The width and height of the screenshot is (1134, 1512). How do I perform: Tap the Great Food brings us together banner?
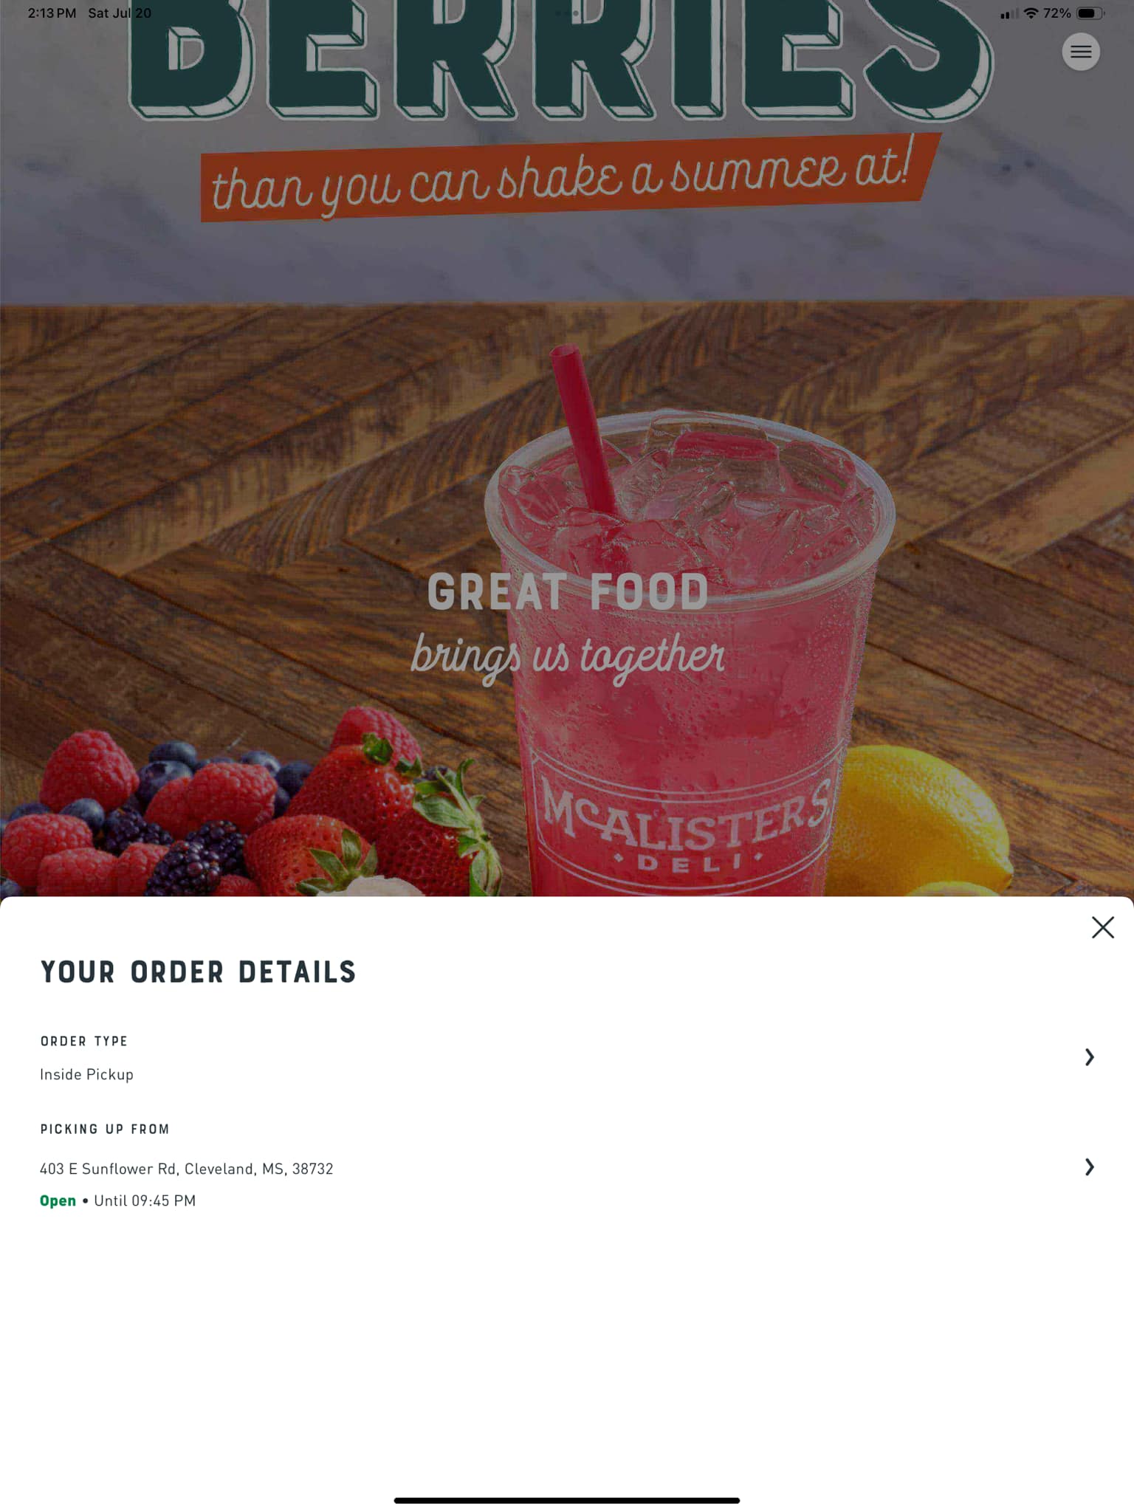point(568,626)
